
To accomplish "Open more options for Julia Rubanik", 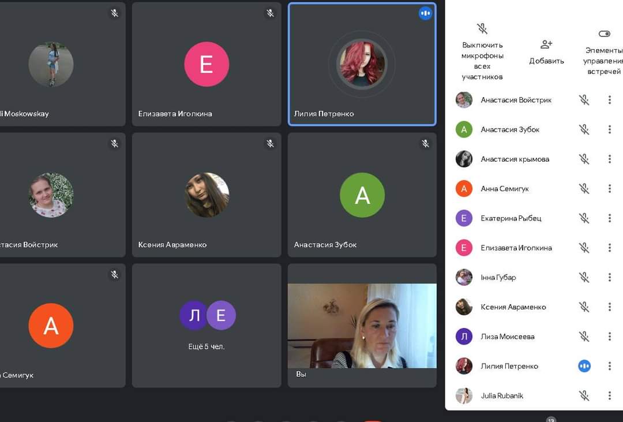I will pos(609,395).
